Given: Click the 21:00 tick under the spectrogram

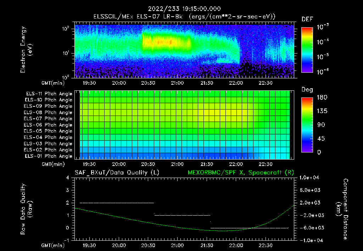Looking at the screenshot, I should [x=177, y=83].
